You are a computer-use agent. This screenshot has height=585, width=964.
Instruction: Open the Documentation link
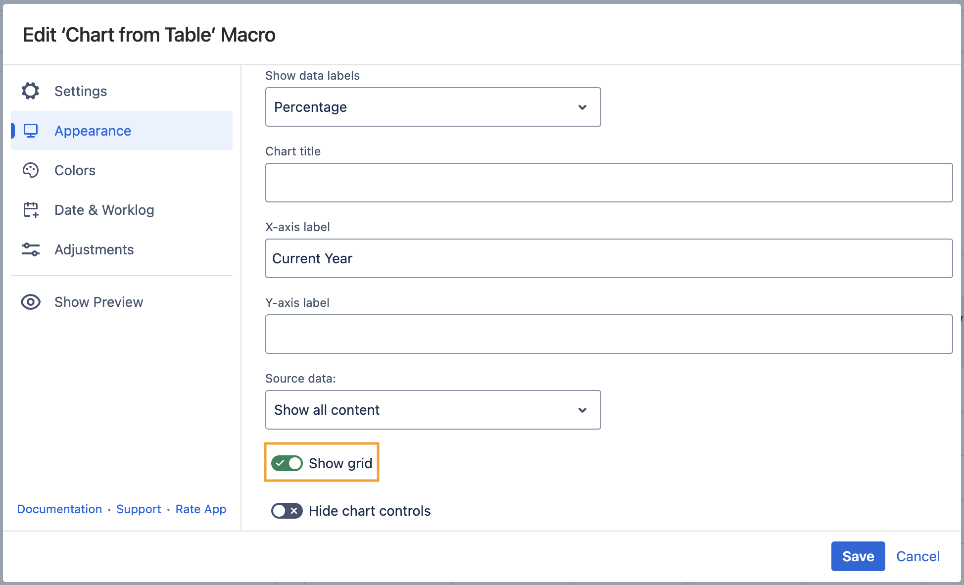pyautogui.click(x=59, y=509)
